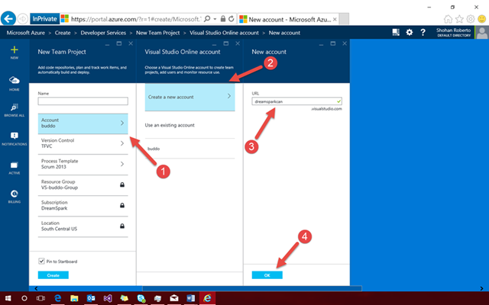The width and height of the screenshot is (489, 305).
Task: Click Visual Studio Online account breadcrumb
Action: click(x=224, y=33)
